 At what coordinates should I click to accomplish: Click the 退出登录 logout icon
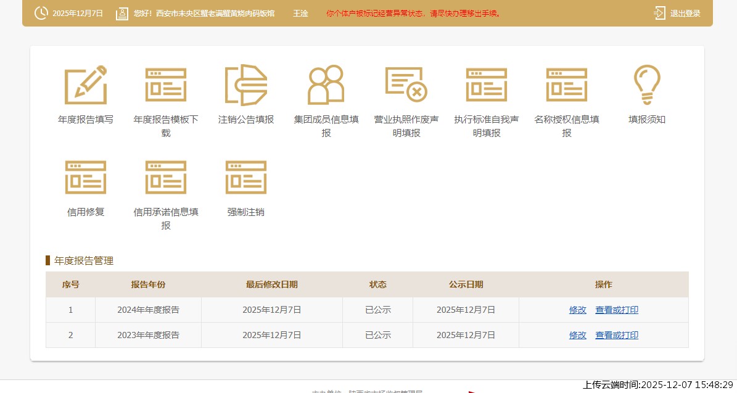659,13
